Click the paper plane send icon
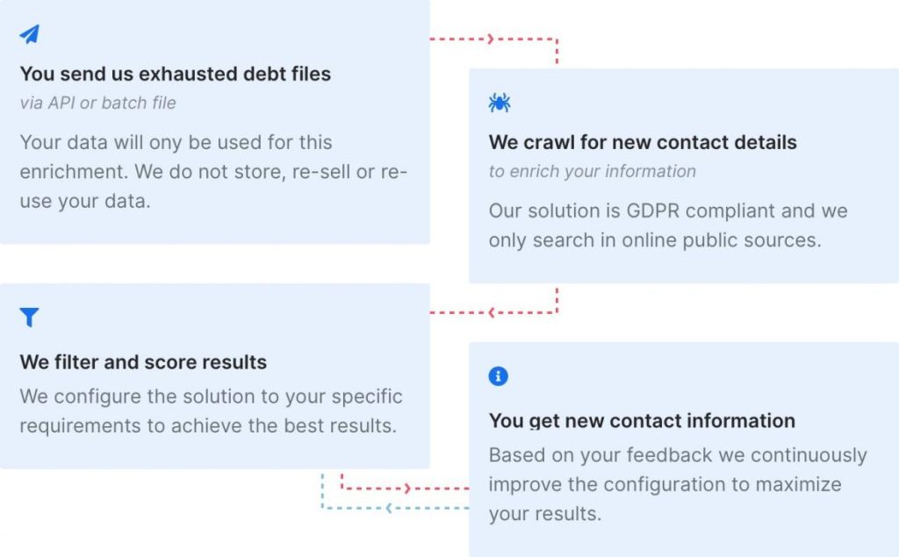899x557 pixels. (x=30, y=34)
